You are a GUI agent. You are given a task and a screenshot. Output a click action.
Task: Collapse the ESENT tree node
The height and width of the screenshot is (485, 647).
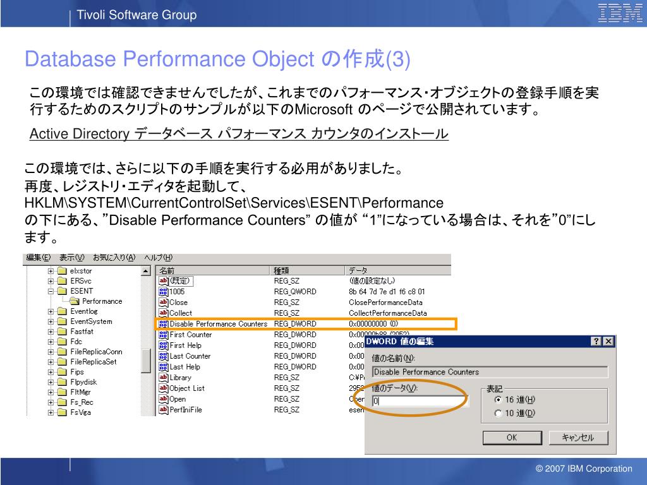tap(51, 292)
